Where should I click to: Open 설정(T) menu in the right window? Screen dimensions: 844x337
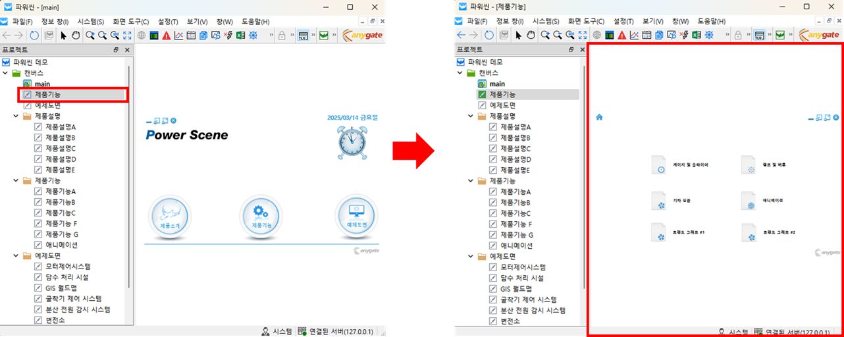tap(625, 22)
